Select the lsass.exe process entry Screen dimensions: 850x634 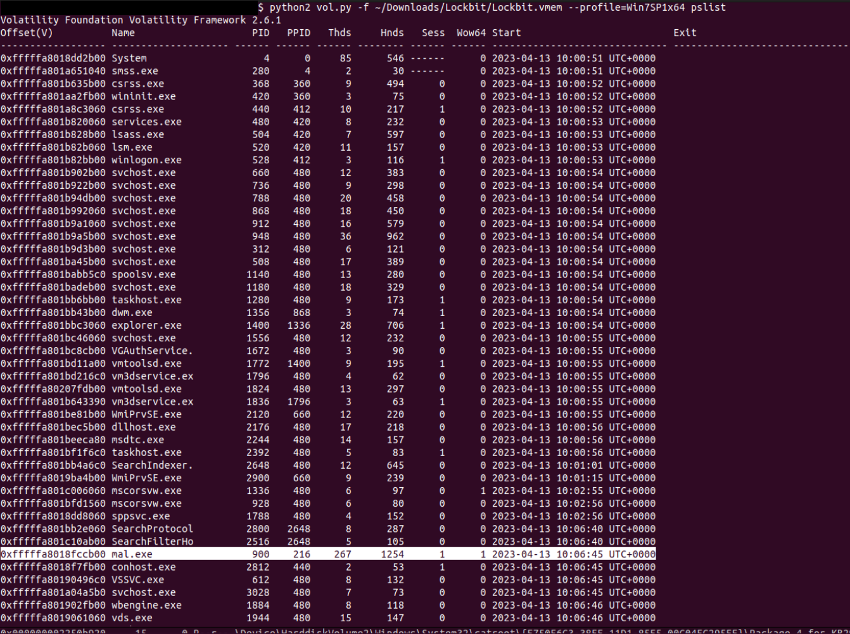point(137,134)
